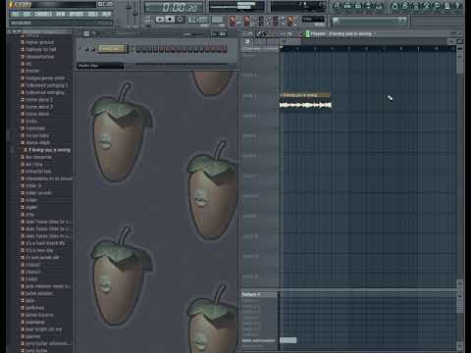Stop playback with the transport Stop button
Image resolution: width=471 pixels, height=353 pixels.
(170, 20)
